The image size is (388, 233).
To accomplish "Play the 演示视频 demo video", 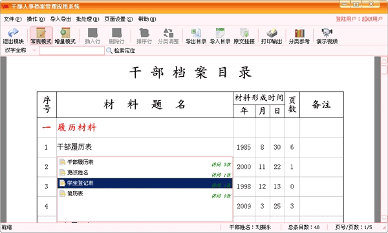I will [x=327, y=36].
